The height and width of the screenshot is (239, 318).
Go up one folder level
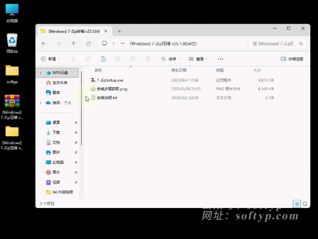click(73, 43)
